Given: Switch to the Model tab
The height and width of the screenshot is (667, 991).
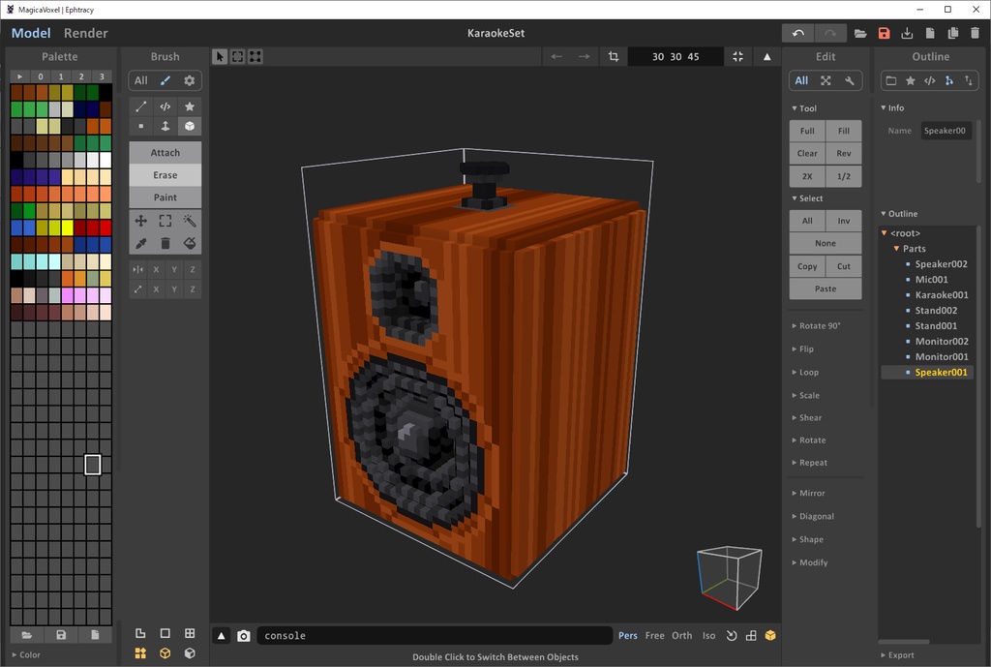Looking at the screenshot, I should click(x=30, y=33).
